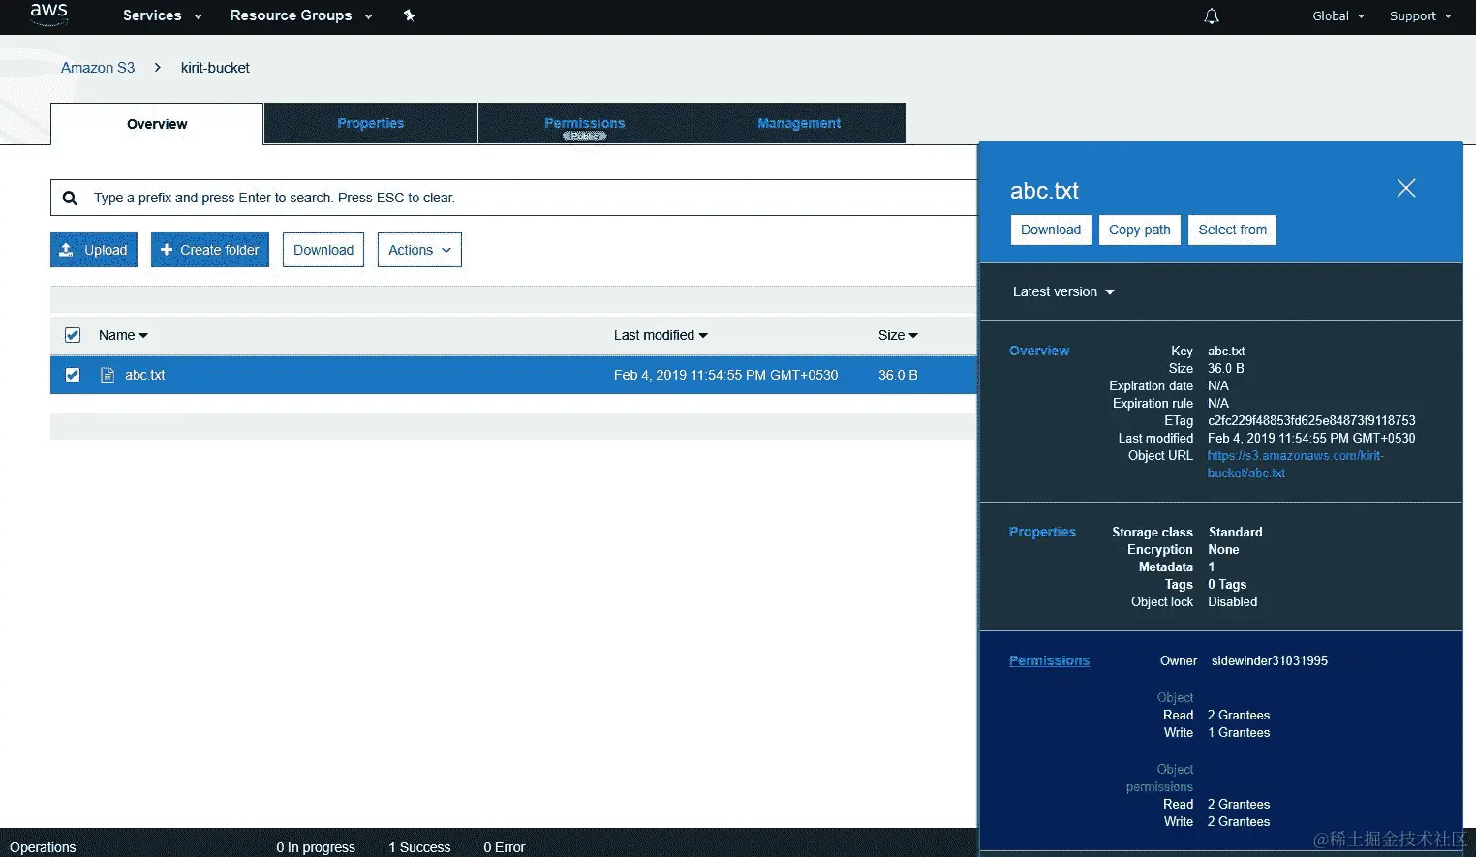Image resolution: width=1476 pixels, height=857 pixels.
Task: Click the prefix search input field
Action: pyautogui.click(x=513, y=198)
